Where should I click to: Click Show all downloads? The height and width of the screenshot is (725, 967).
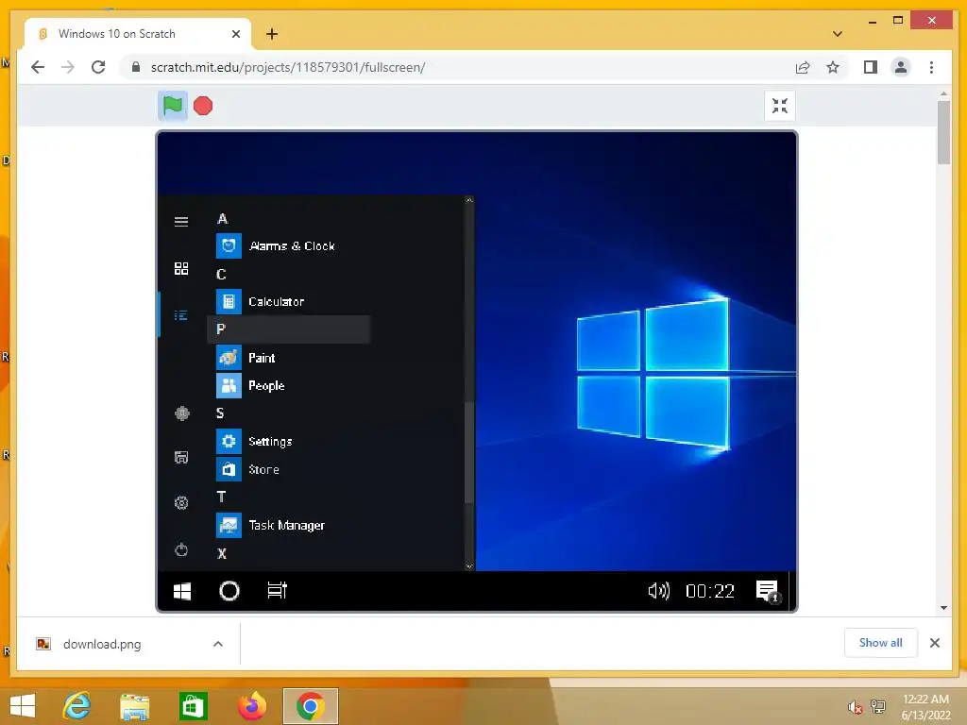[881, 643]
